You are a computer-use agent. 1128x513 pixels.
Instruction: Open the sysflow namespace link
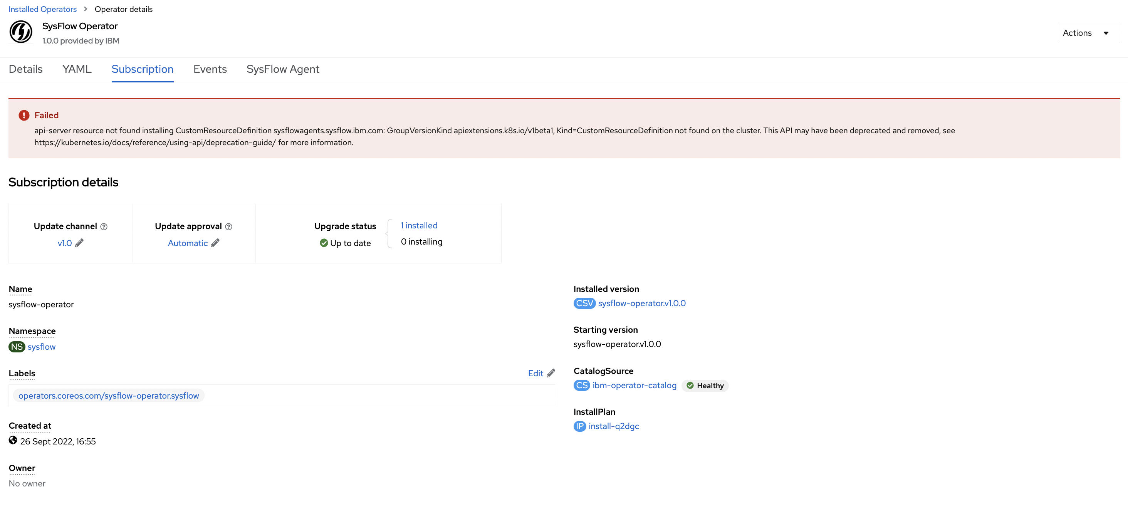[x=42, y=347]
